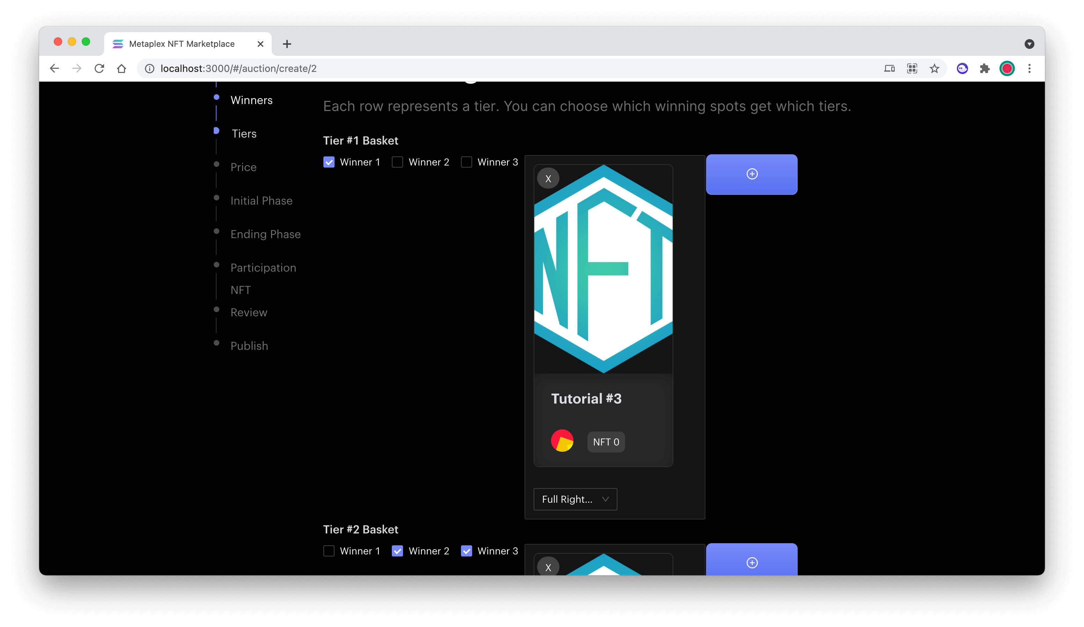Screen dimensions: 1084x627
Task: Remove the NFT from Tier #2 basket
Action: pos(548,567)
